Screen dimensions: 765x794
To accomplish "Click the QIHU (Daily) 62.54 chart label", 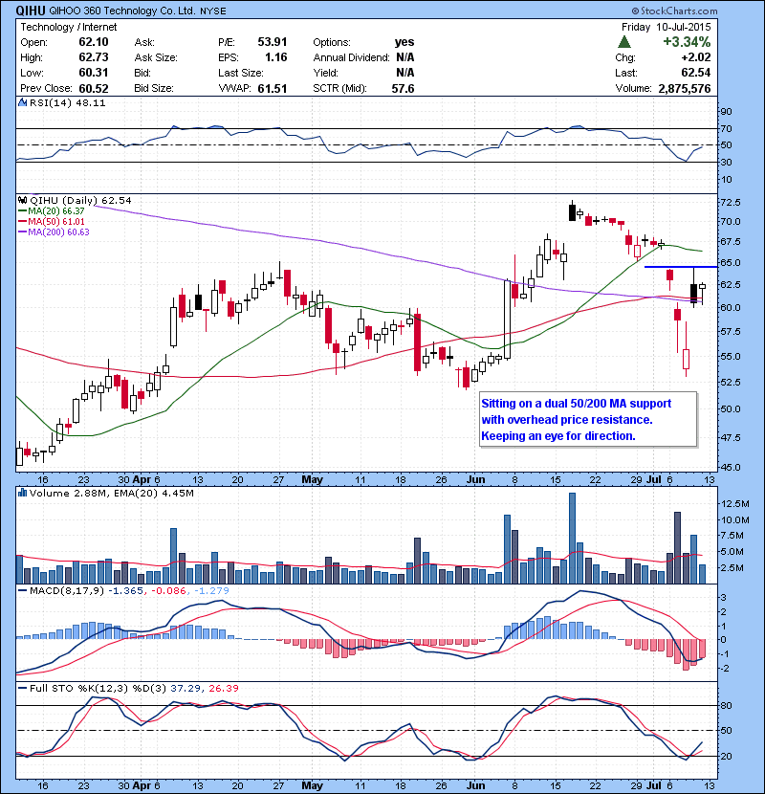I will tap(80, 201).
